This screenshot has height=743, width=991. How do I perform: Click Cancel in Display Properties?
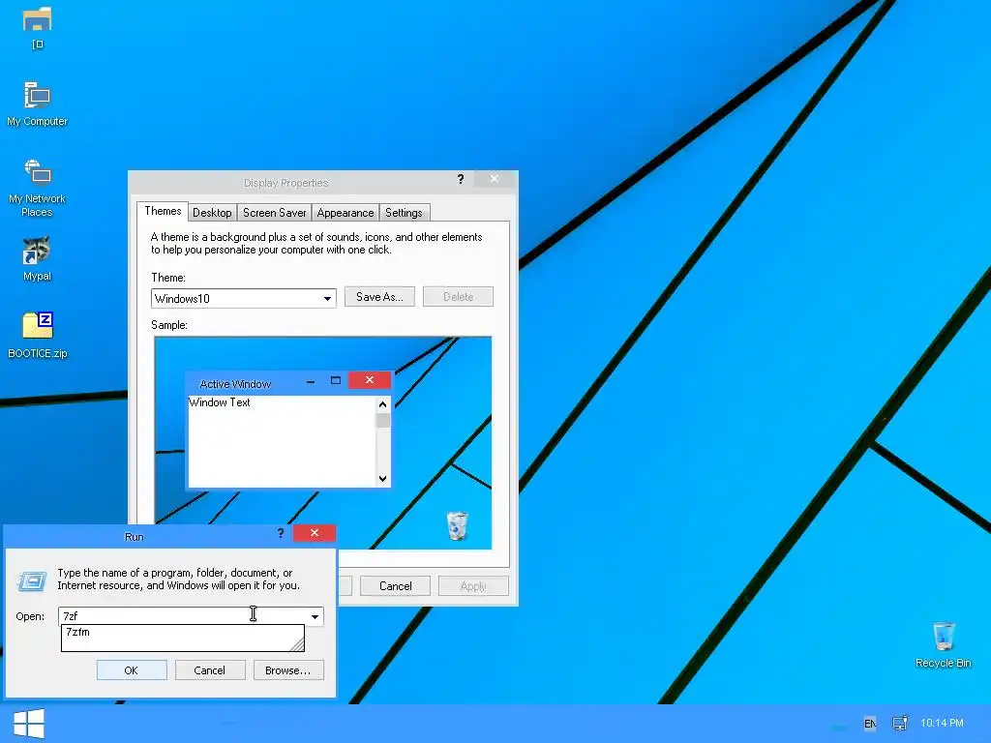[396, 586]
